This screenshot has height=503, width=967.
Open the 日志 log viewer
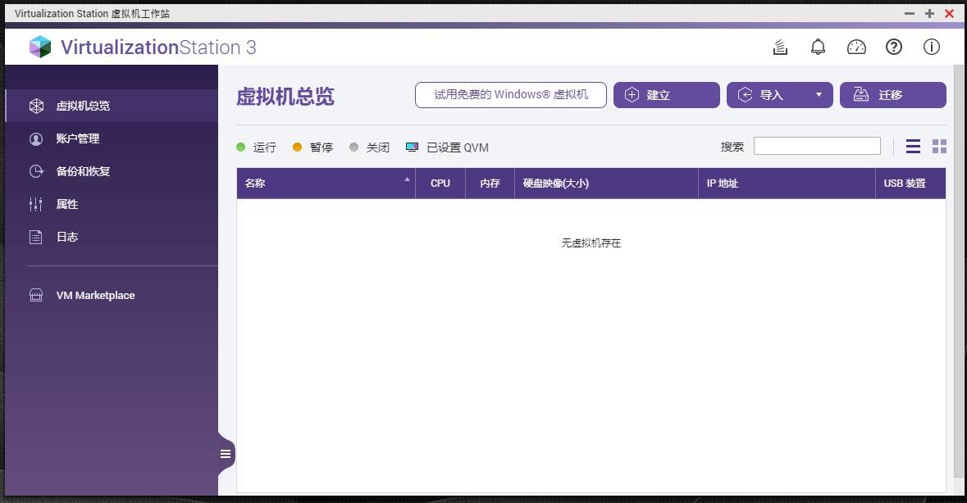pos(66,237)
